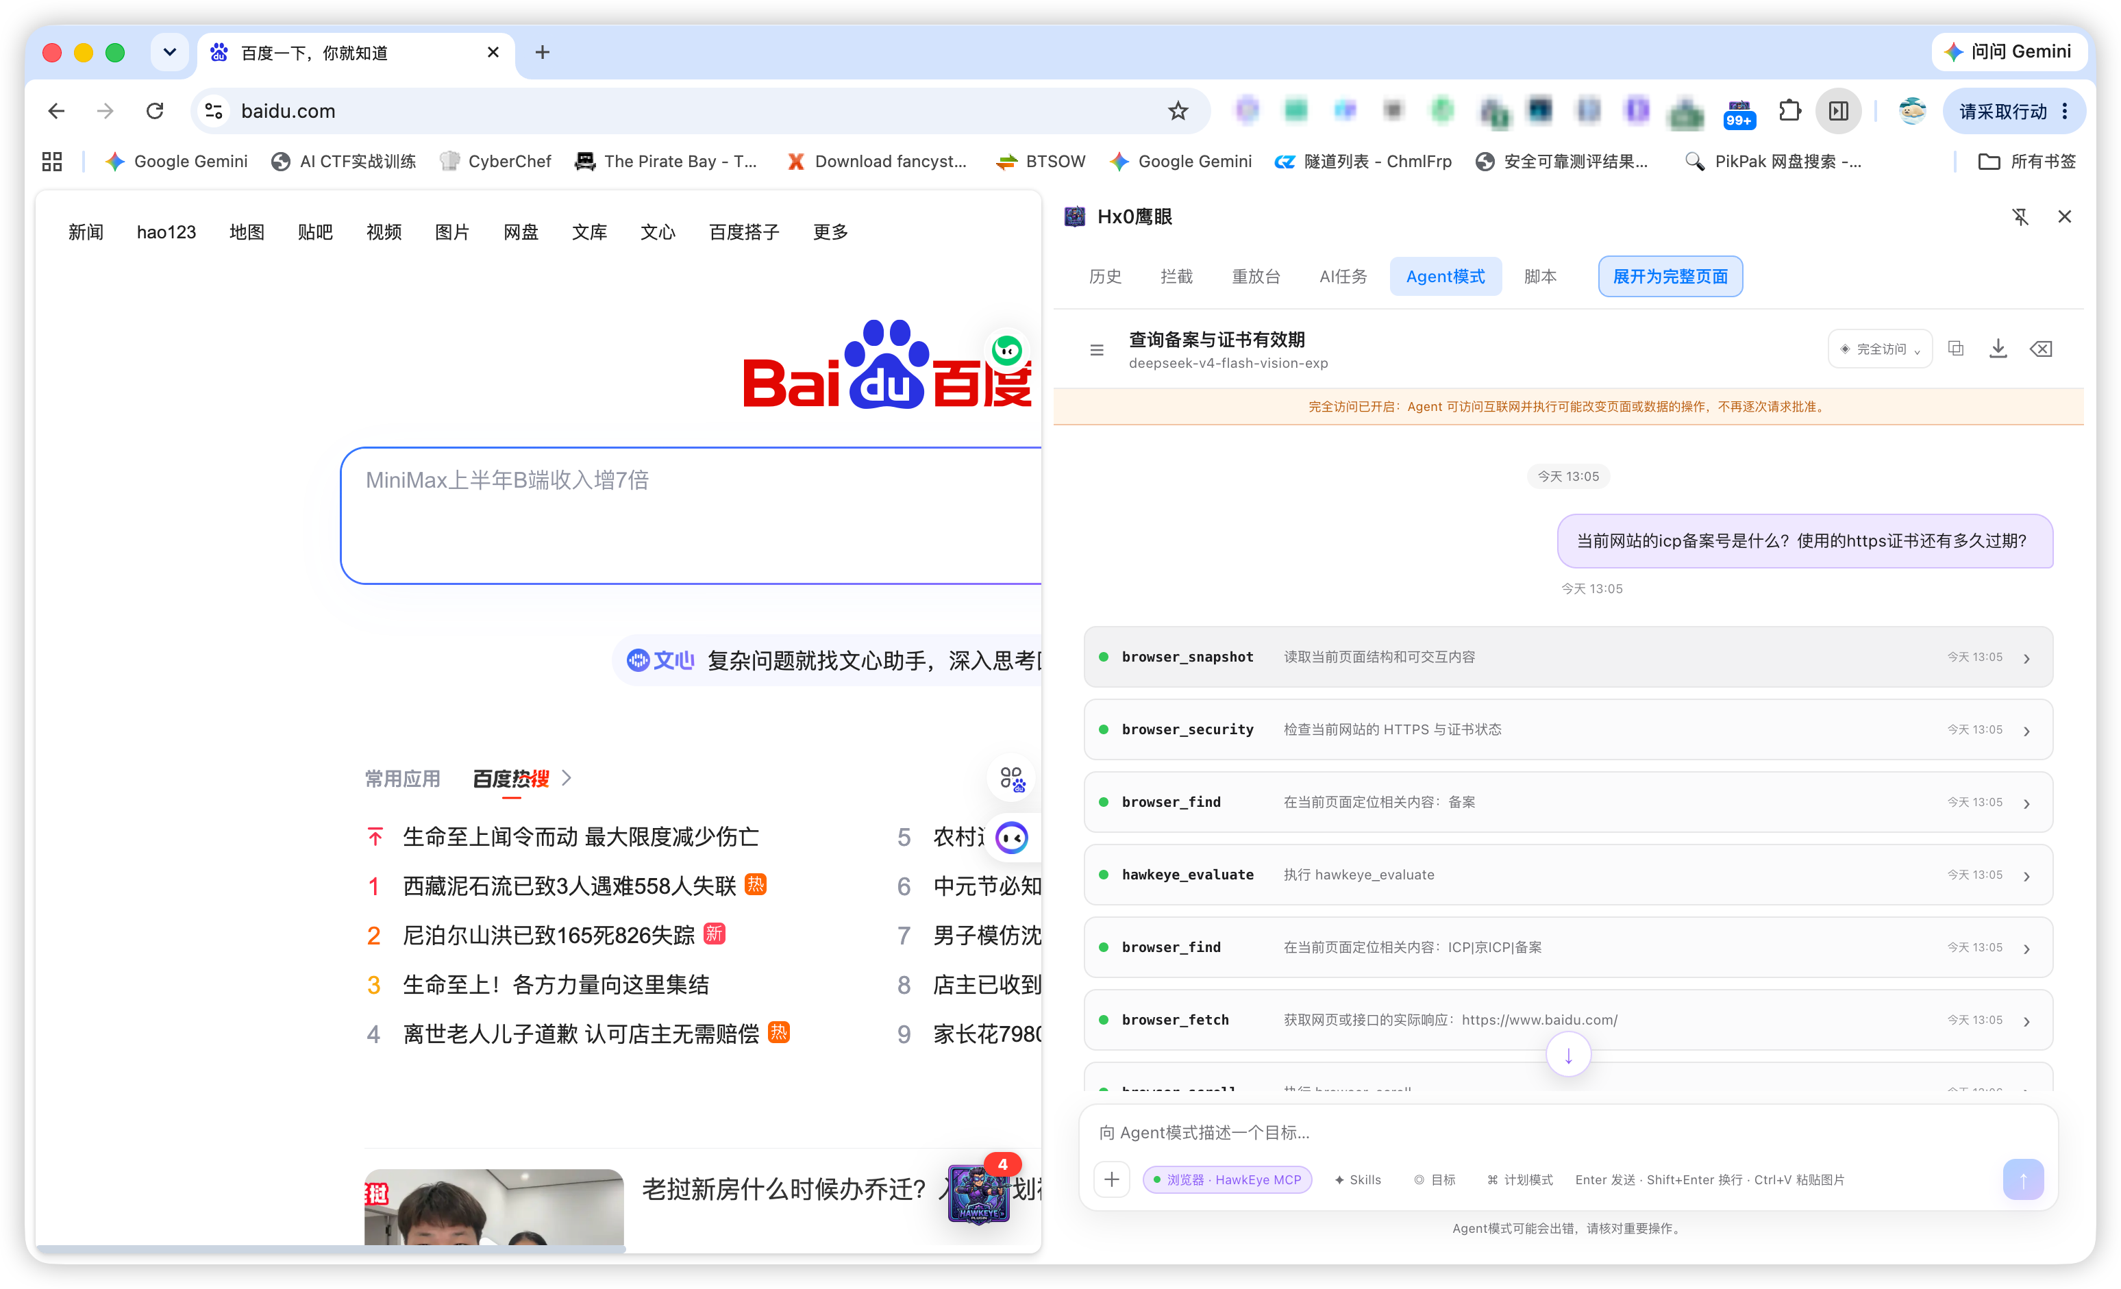Send the agent message arrow button
The width and height of the screenshot is (2121, 1289).
pos(2023,1179)
